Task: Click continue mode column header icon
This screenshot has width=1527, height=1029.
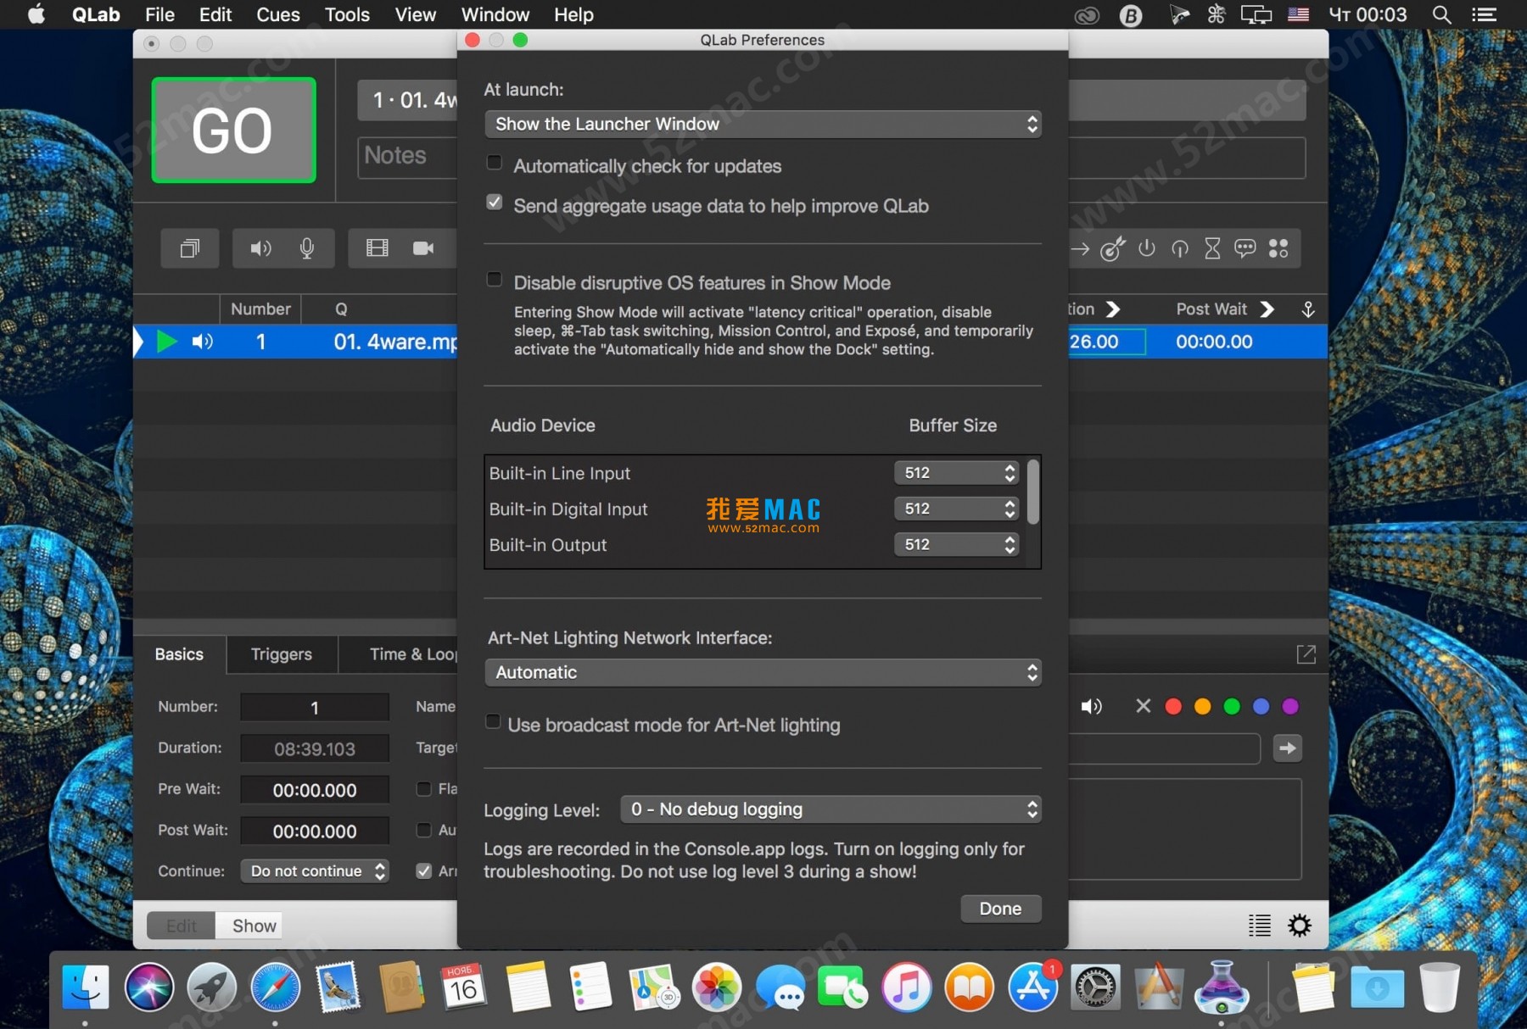Action: 1308,309
